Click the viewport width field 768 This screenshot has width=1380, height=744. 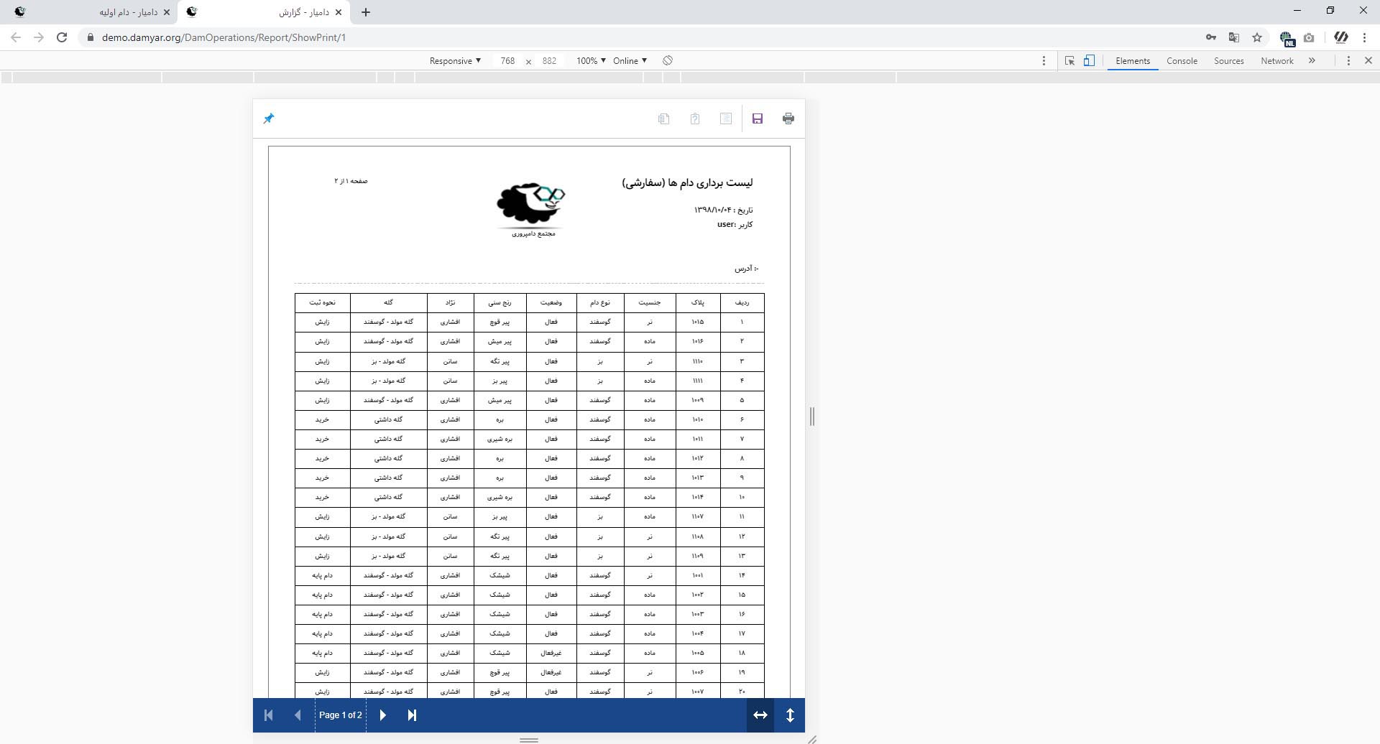click(507, 61)
